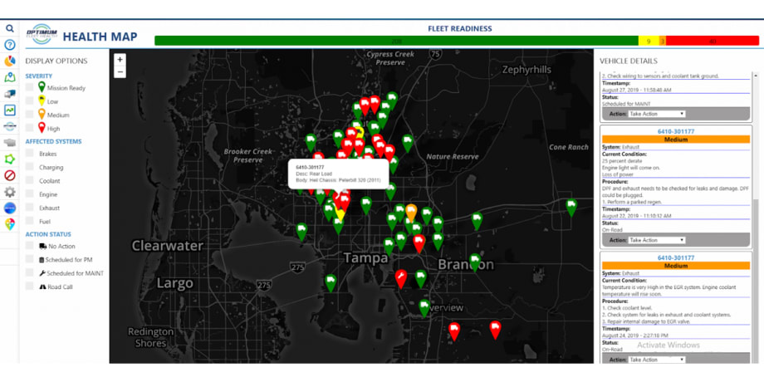Enable the Engine affected system filter
This screenshot has height=382, width=764.
tap(30, 194)
